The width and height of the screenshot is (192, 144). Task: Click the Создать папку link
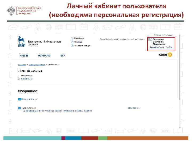pos(29,99)
